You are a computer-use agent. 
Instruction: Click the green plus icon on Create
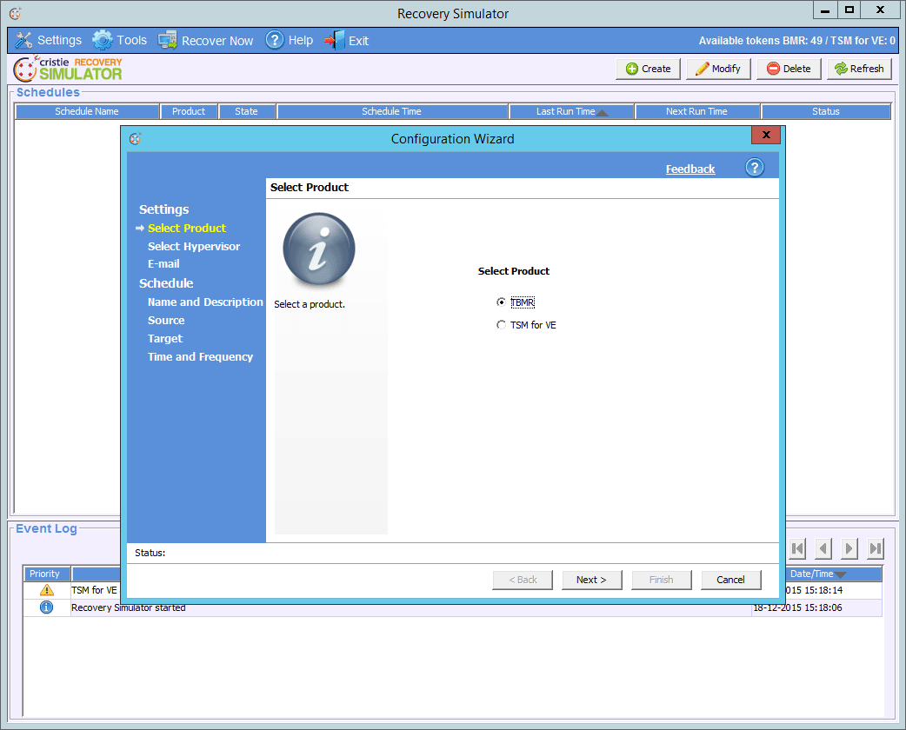click(632, 69)
